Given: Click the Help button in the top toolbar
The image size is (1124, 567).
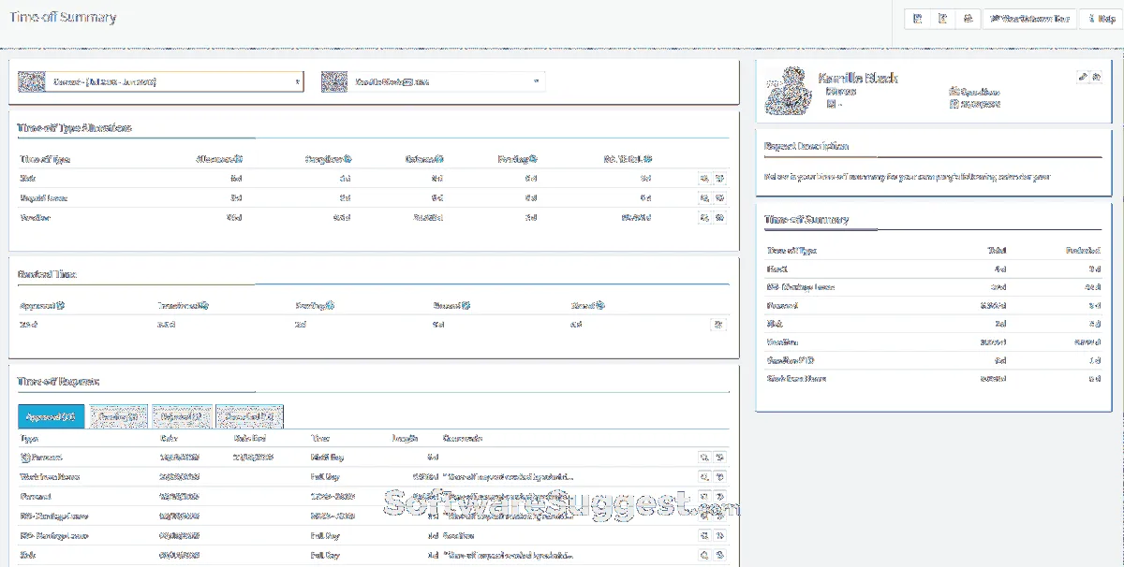Looking at the screenshot, I should [1102, 19].
